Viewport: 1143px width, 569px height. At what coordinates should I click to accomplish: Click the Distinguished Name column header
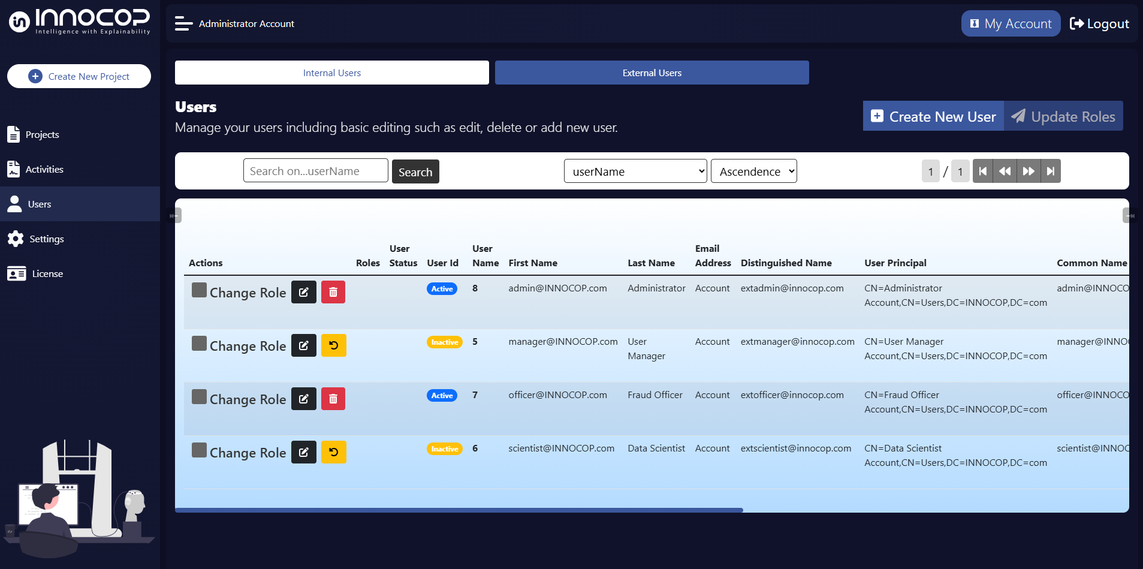[786, 263]
